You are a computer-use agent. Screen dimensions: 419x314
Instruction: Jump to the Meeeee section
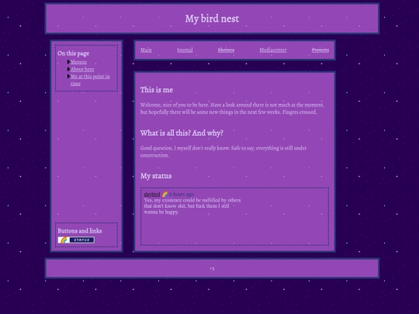pos(78,62)
